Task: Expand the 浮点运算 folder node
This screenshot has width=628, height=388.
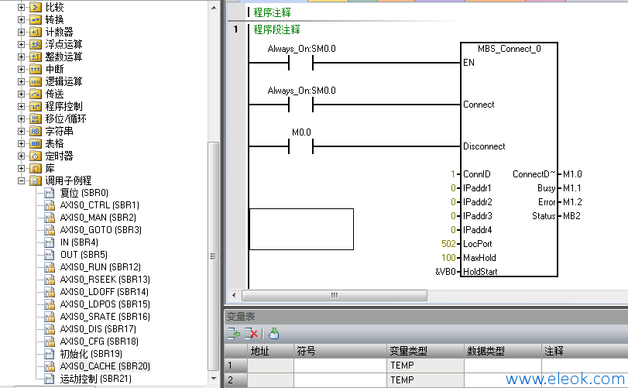Action: (21, 44)
